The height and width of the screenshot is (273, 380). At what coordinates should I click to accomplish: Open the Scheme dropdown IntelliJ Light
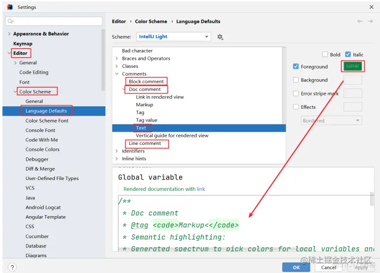coord(174,37)
